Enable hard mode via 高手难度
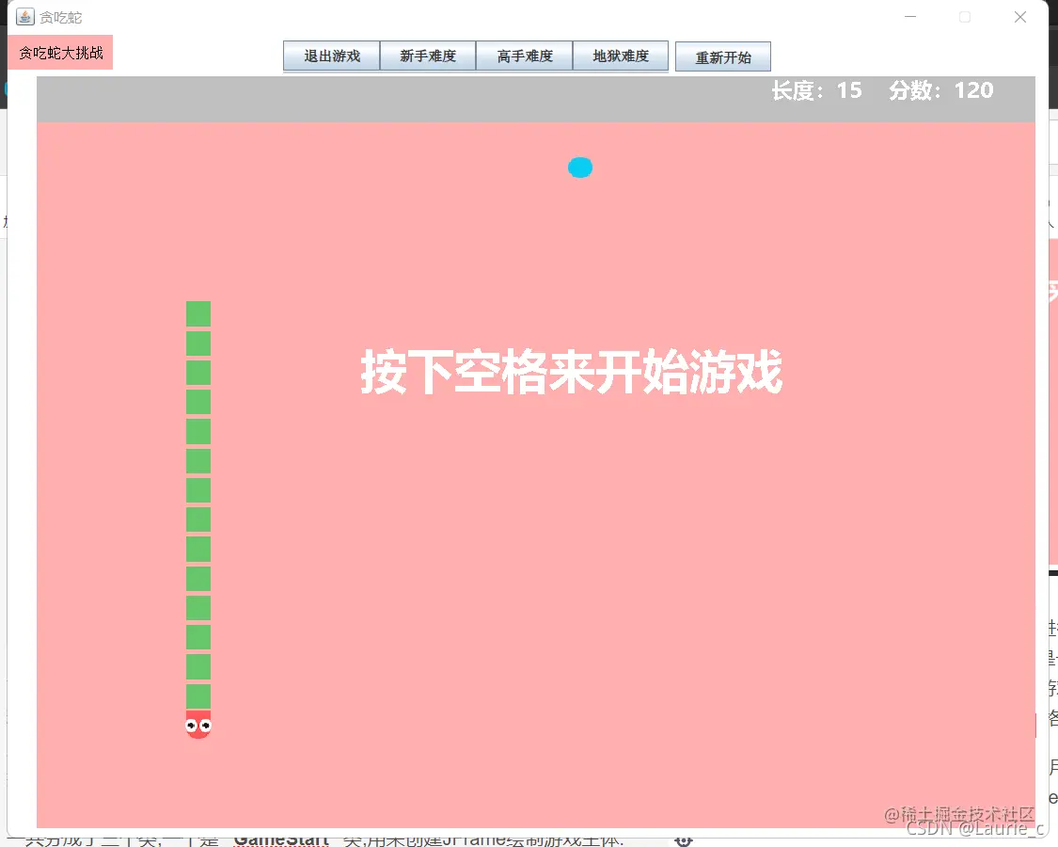This screenshot has height=847, width=1058. (x=524, y=56)
